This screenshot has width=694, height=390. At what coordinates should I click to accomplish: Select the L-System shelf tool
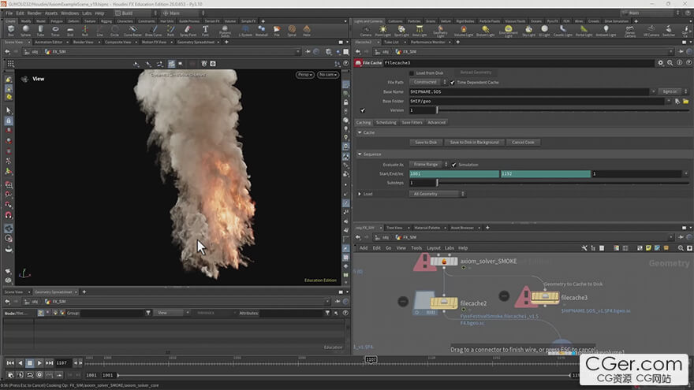[245, 31]
